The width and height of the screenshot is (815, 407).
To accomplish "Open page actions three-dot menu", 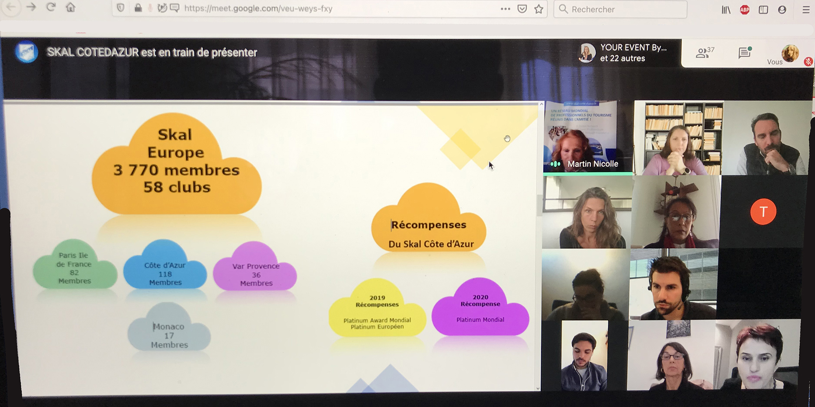I will point(505,9).
